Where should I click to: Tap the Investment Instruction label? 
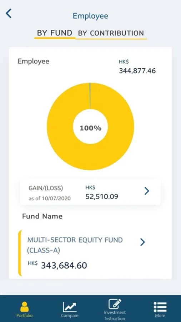coord(115,316)
